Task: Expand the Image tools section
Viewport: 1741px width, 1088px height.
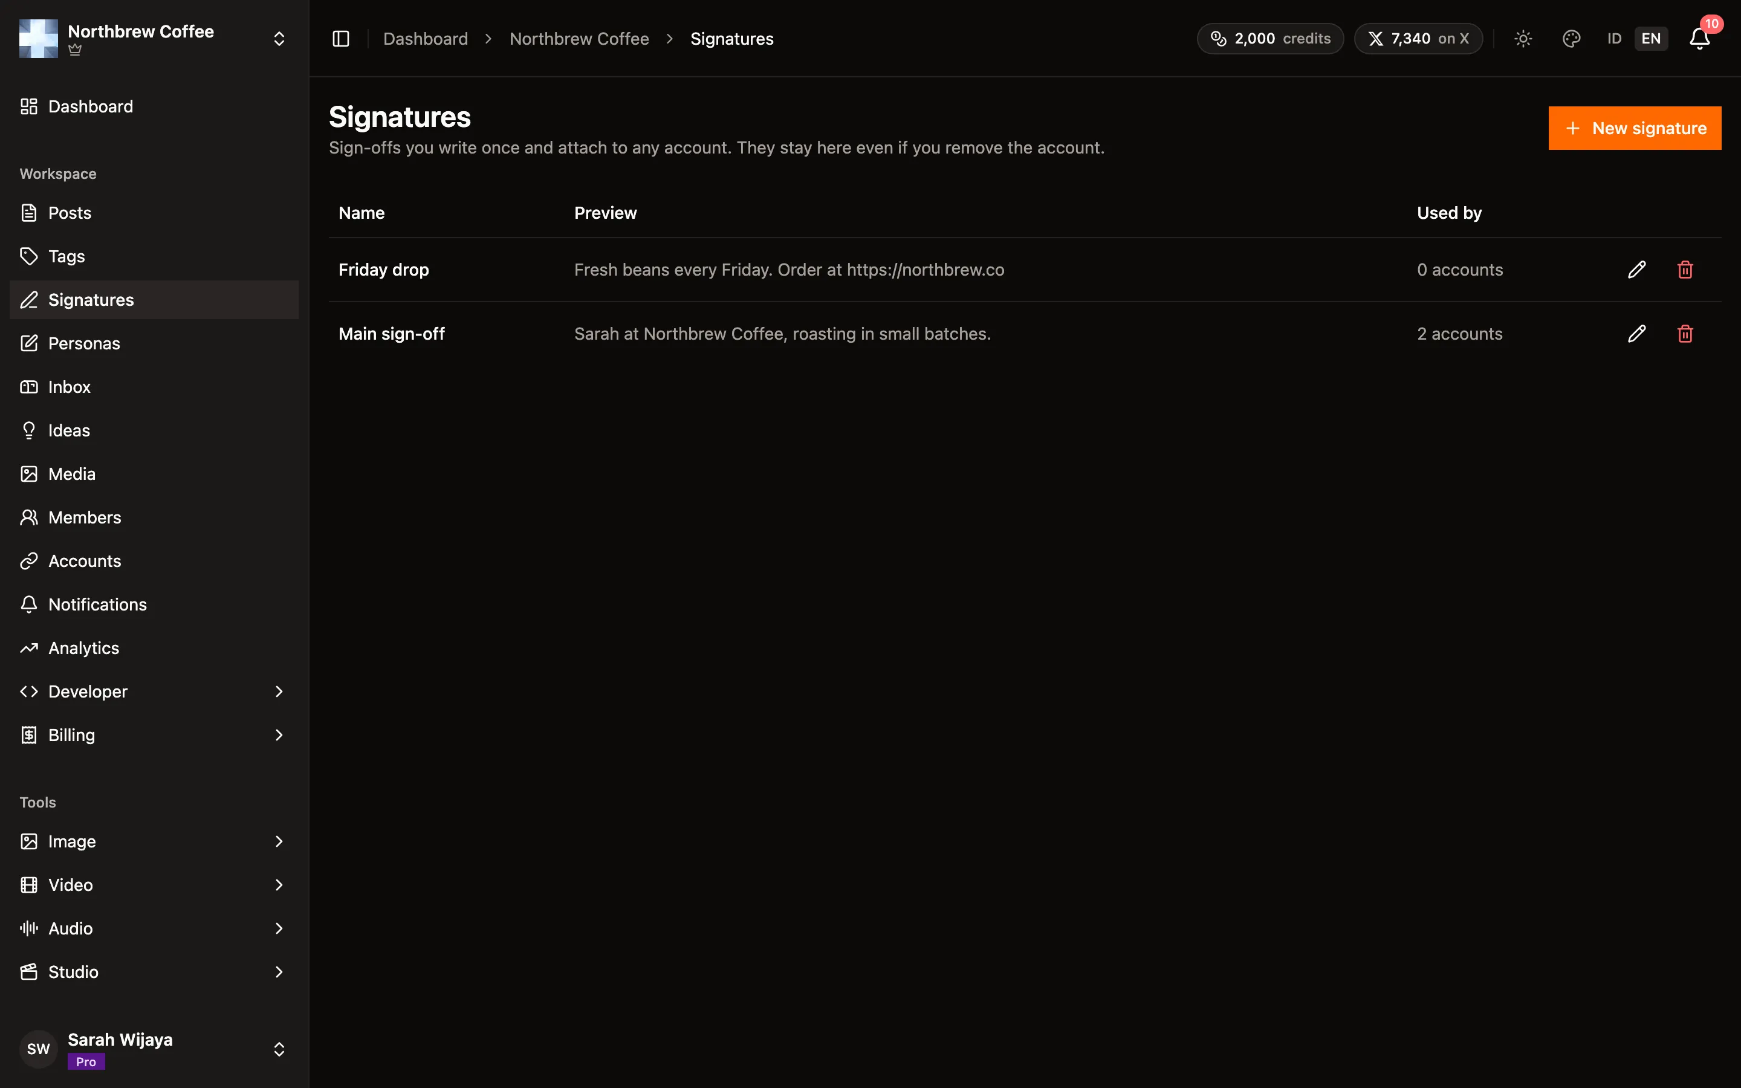Action: (154, 842)
